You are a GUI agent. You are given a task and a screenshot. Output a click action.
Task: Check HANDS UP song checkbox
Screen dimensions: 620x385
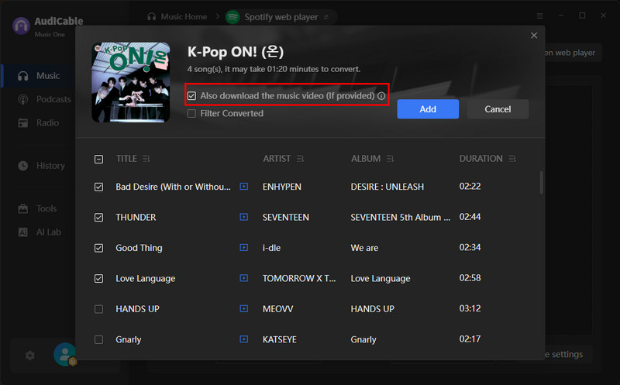99,309
